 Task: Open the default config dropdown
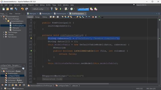[x=40, y=9]
